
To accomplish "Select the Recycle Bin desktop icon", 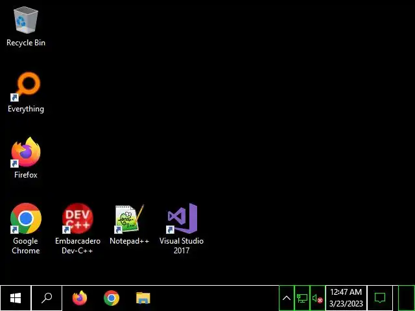I will 26,21.
